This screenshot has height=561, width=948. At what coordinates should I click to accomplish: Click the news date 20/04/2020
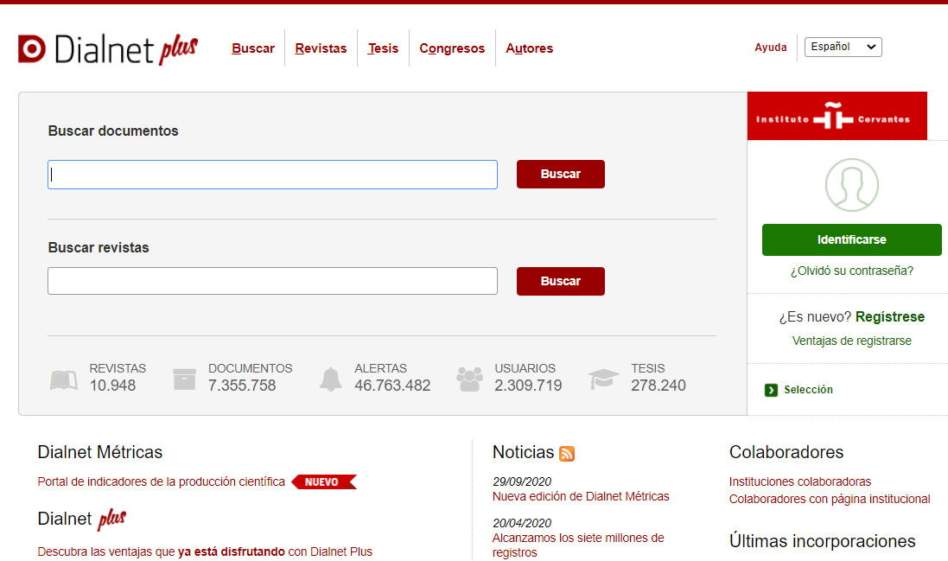click(522, 524)
